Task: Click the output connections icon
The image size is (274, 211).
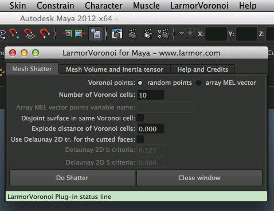Action: 80,34
